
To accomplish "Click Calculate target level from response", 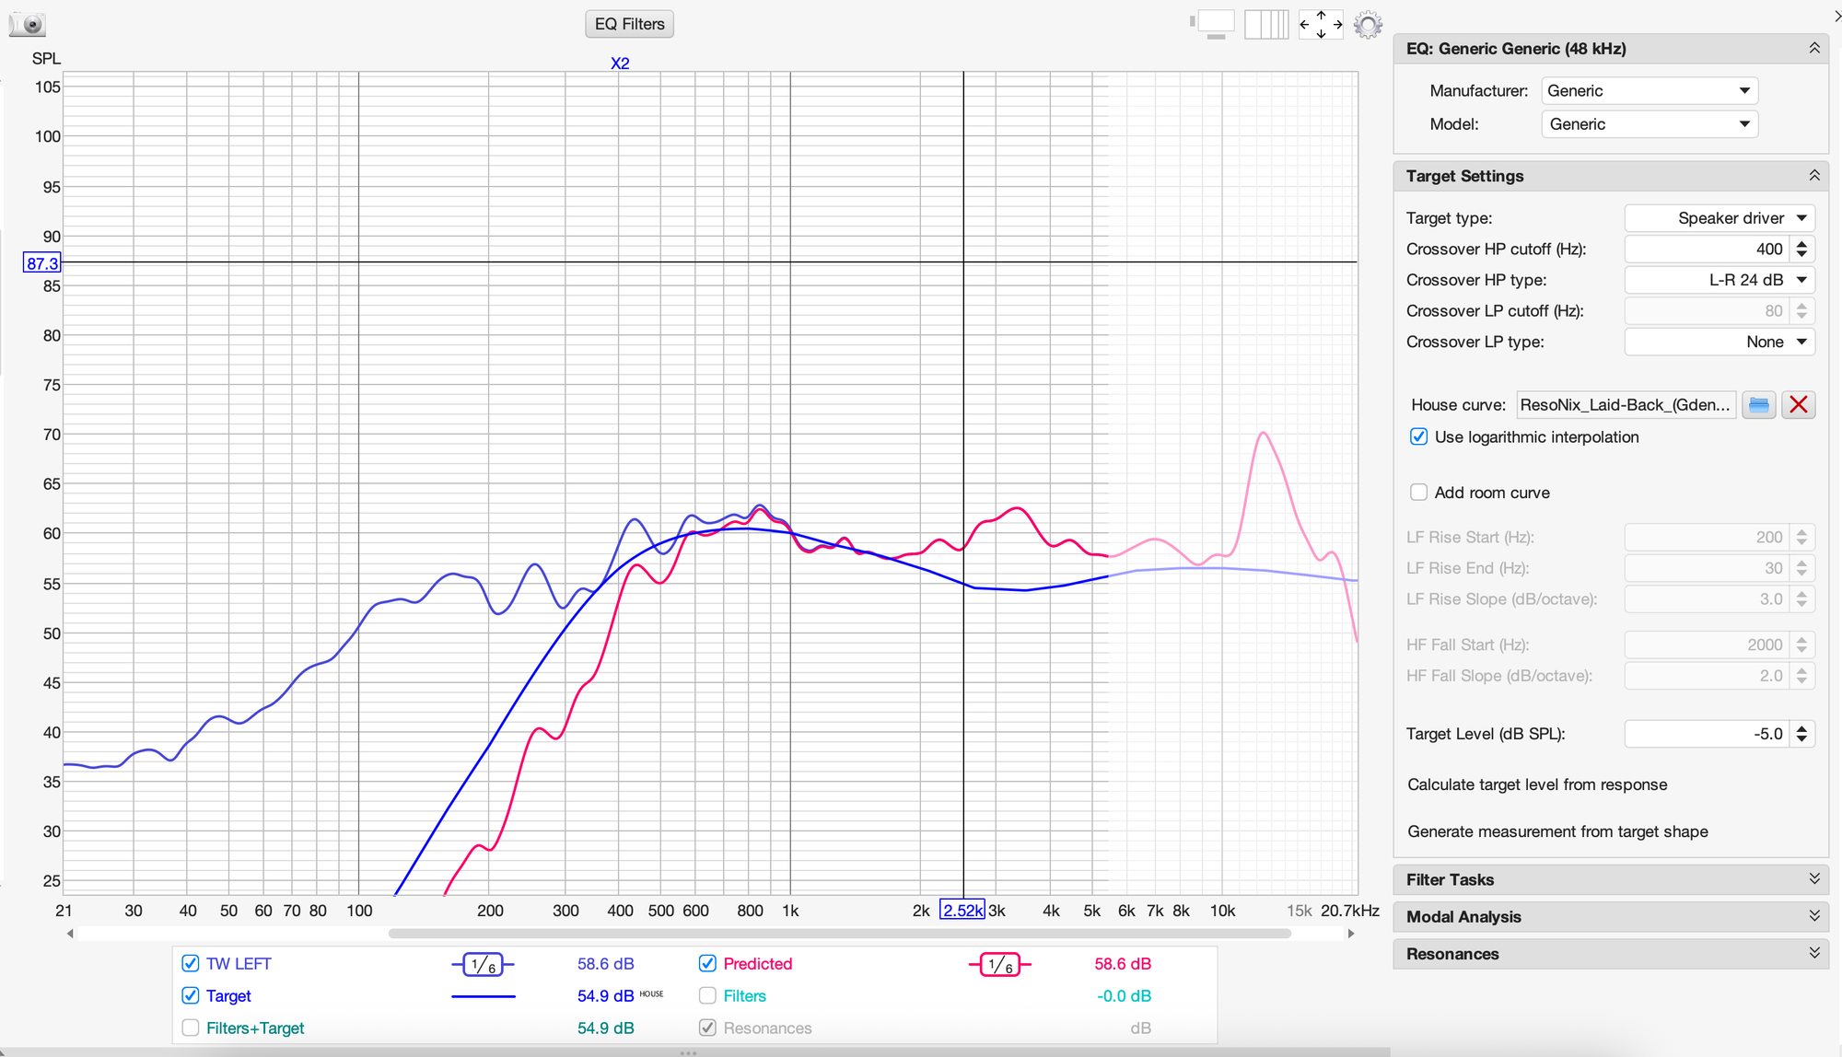I will click(1537, 785).
